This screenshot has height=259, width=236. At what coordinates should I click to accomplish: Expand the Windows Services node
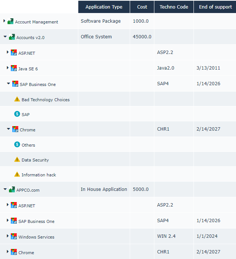(x=8, y=236)
